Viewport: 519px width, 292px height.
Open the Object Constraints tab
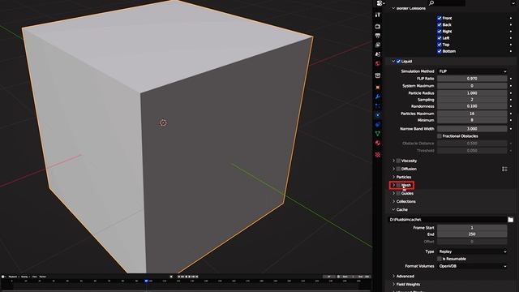point(378,124)
